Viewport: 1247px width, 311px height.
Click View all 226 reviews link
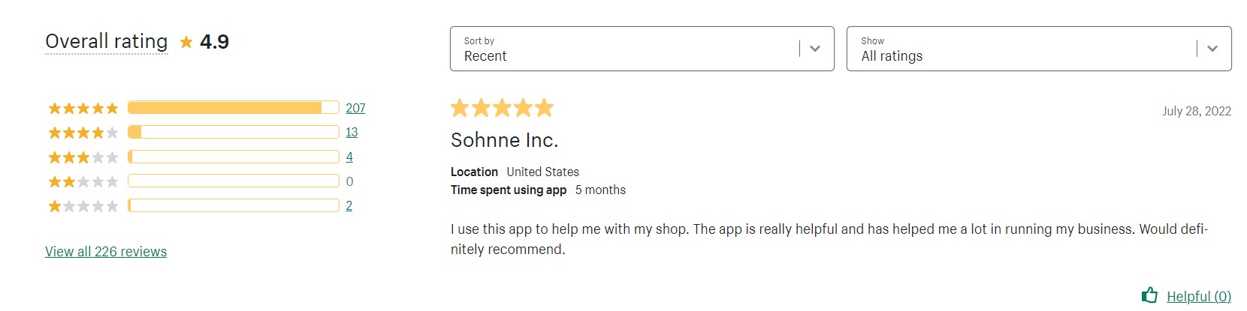(x=106, y=252)
